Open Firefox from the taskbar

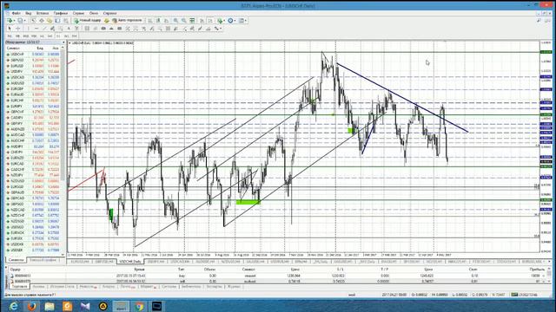(31, 306)
